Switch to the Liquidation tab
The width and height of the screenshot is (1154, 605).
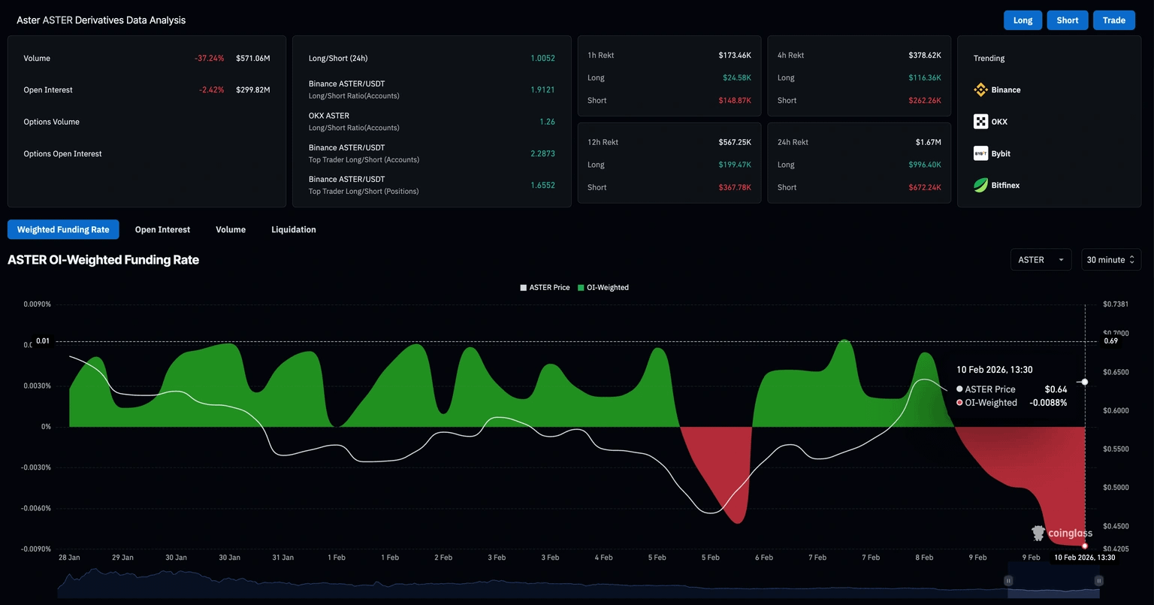293,230
